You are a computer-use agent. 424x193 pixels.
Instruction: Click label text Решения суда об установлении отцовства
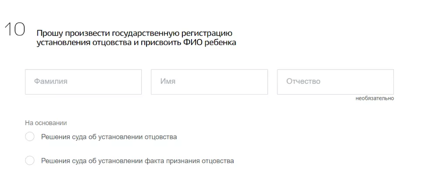click(x=109, y=137)
